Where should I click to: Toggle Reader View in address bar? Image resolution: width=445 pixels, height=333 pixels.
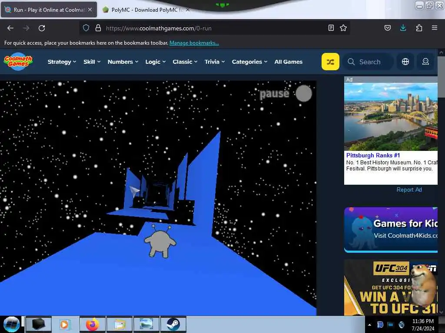[x=331, y=28]
